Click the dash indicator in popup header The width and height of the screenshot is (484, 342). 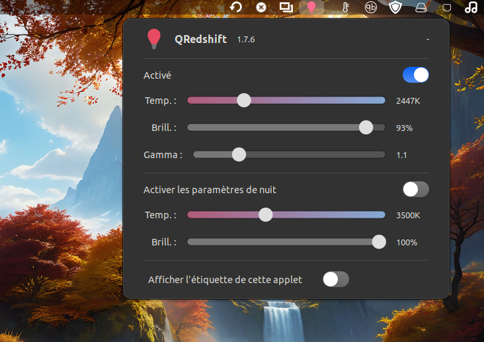point(428,40)
